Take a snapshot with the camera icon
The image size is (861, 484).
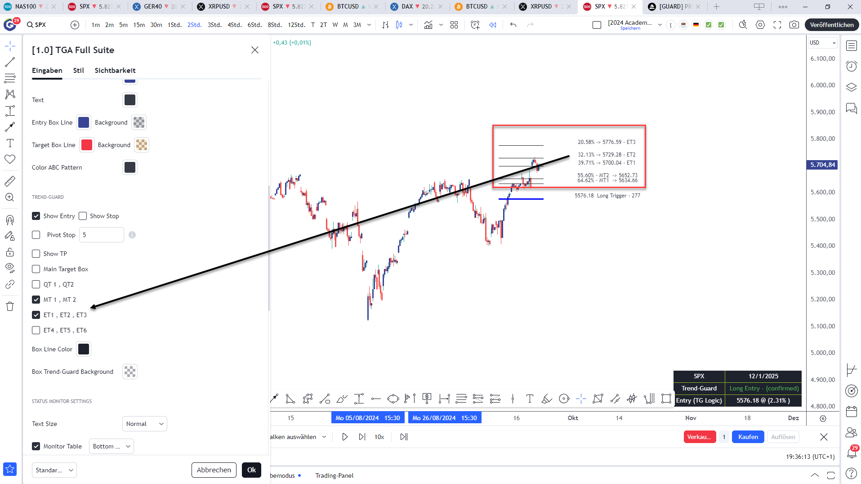point(794,25)
